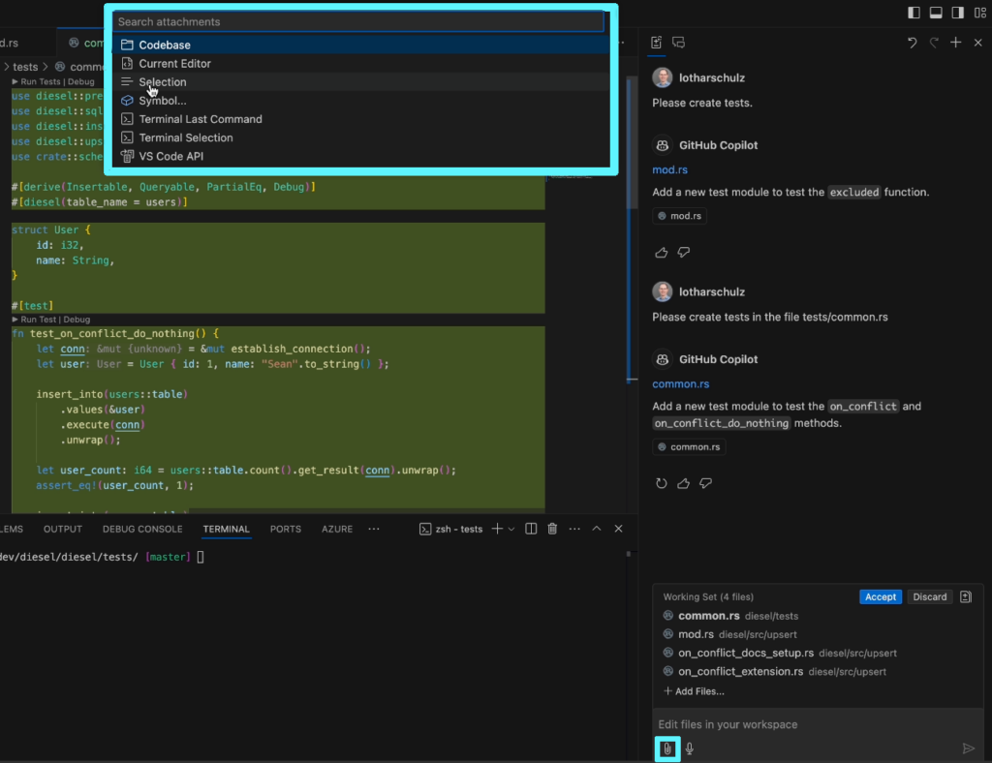The image size is (992, 763).
Task: Kill terminal using the trash icon
Action: click(552, 529)
